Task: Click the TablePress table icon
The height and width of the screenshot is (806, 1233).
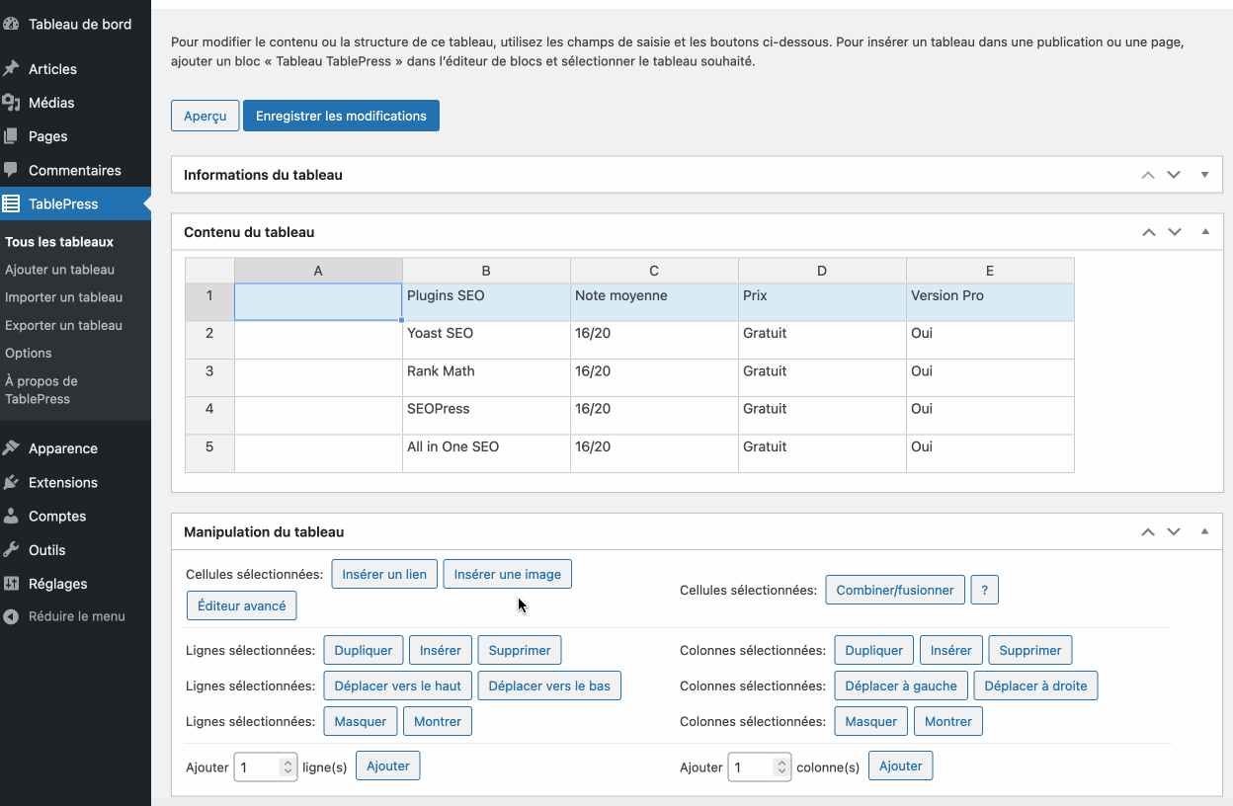Action: pos(11,204)
